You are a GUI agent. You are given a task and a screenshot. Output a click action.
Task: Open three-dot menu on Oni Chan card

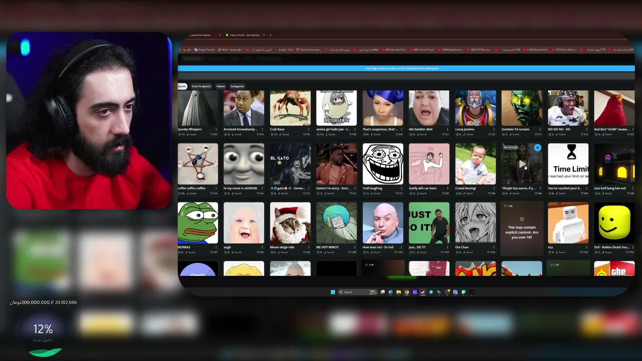tap(494, 247)
